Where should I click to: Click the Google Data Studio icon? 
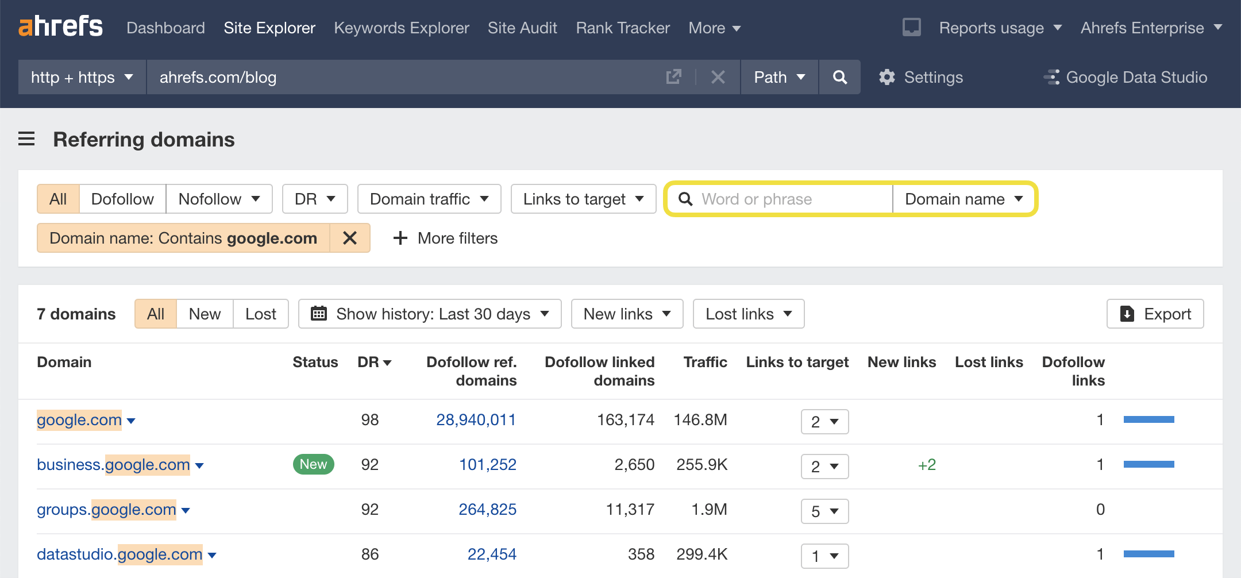pyautogui.click(x=1052, y=77)
